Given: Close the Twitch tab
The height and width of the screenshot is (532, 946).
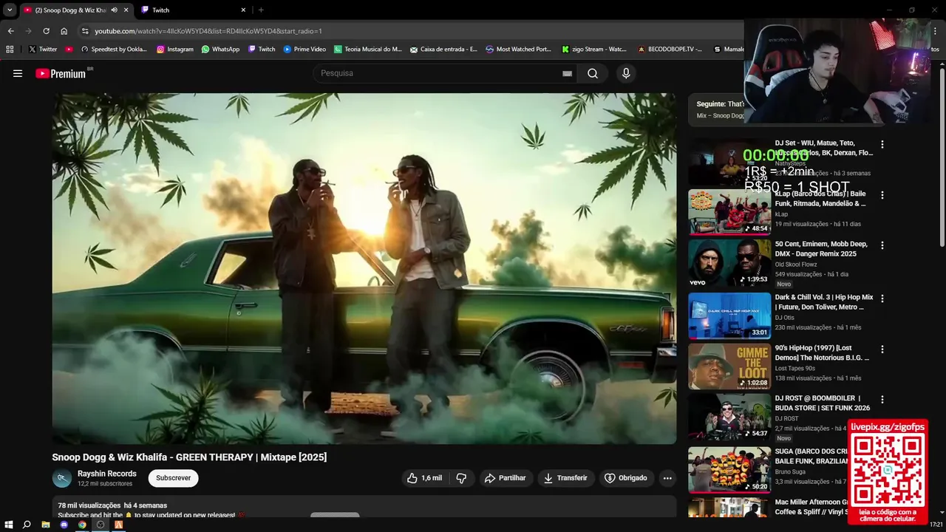Looking at the screenshot, I should (243, 10).
